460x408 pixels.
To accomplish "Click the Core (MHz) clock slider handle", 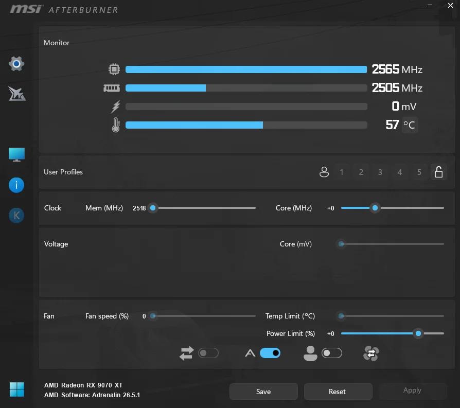I will tap(375, 208).
